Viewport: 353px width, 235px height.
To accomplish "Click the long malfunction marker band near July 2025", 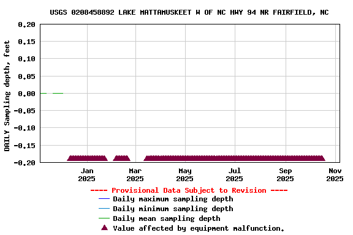I will tap(234, 159).
